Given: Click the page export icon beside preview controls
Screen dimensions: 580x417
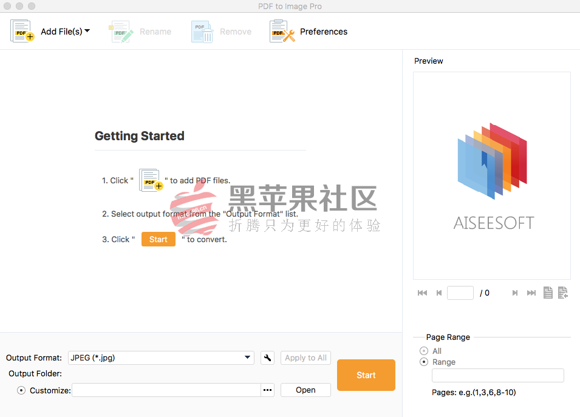Looking at the screenshot, I should point(562,293).
